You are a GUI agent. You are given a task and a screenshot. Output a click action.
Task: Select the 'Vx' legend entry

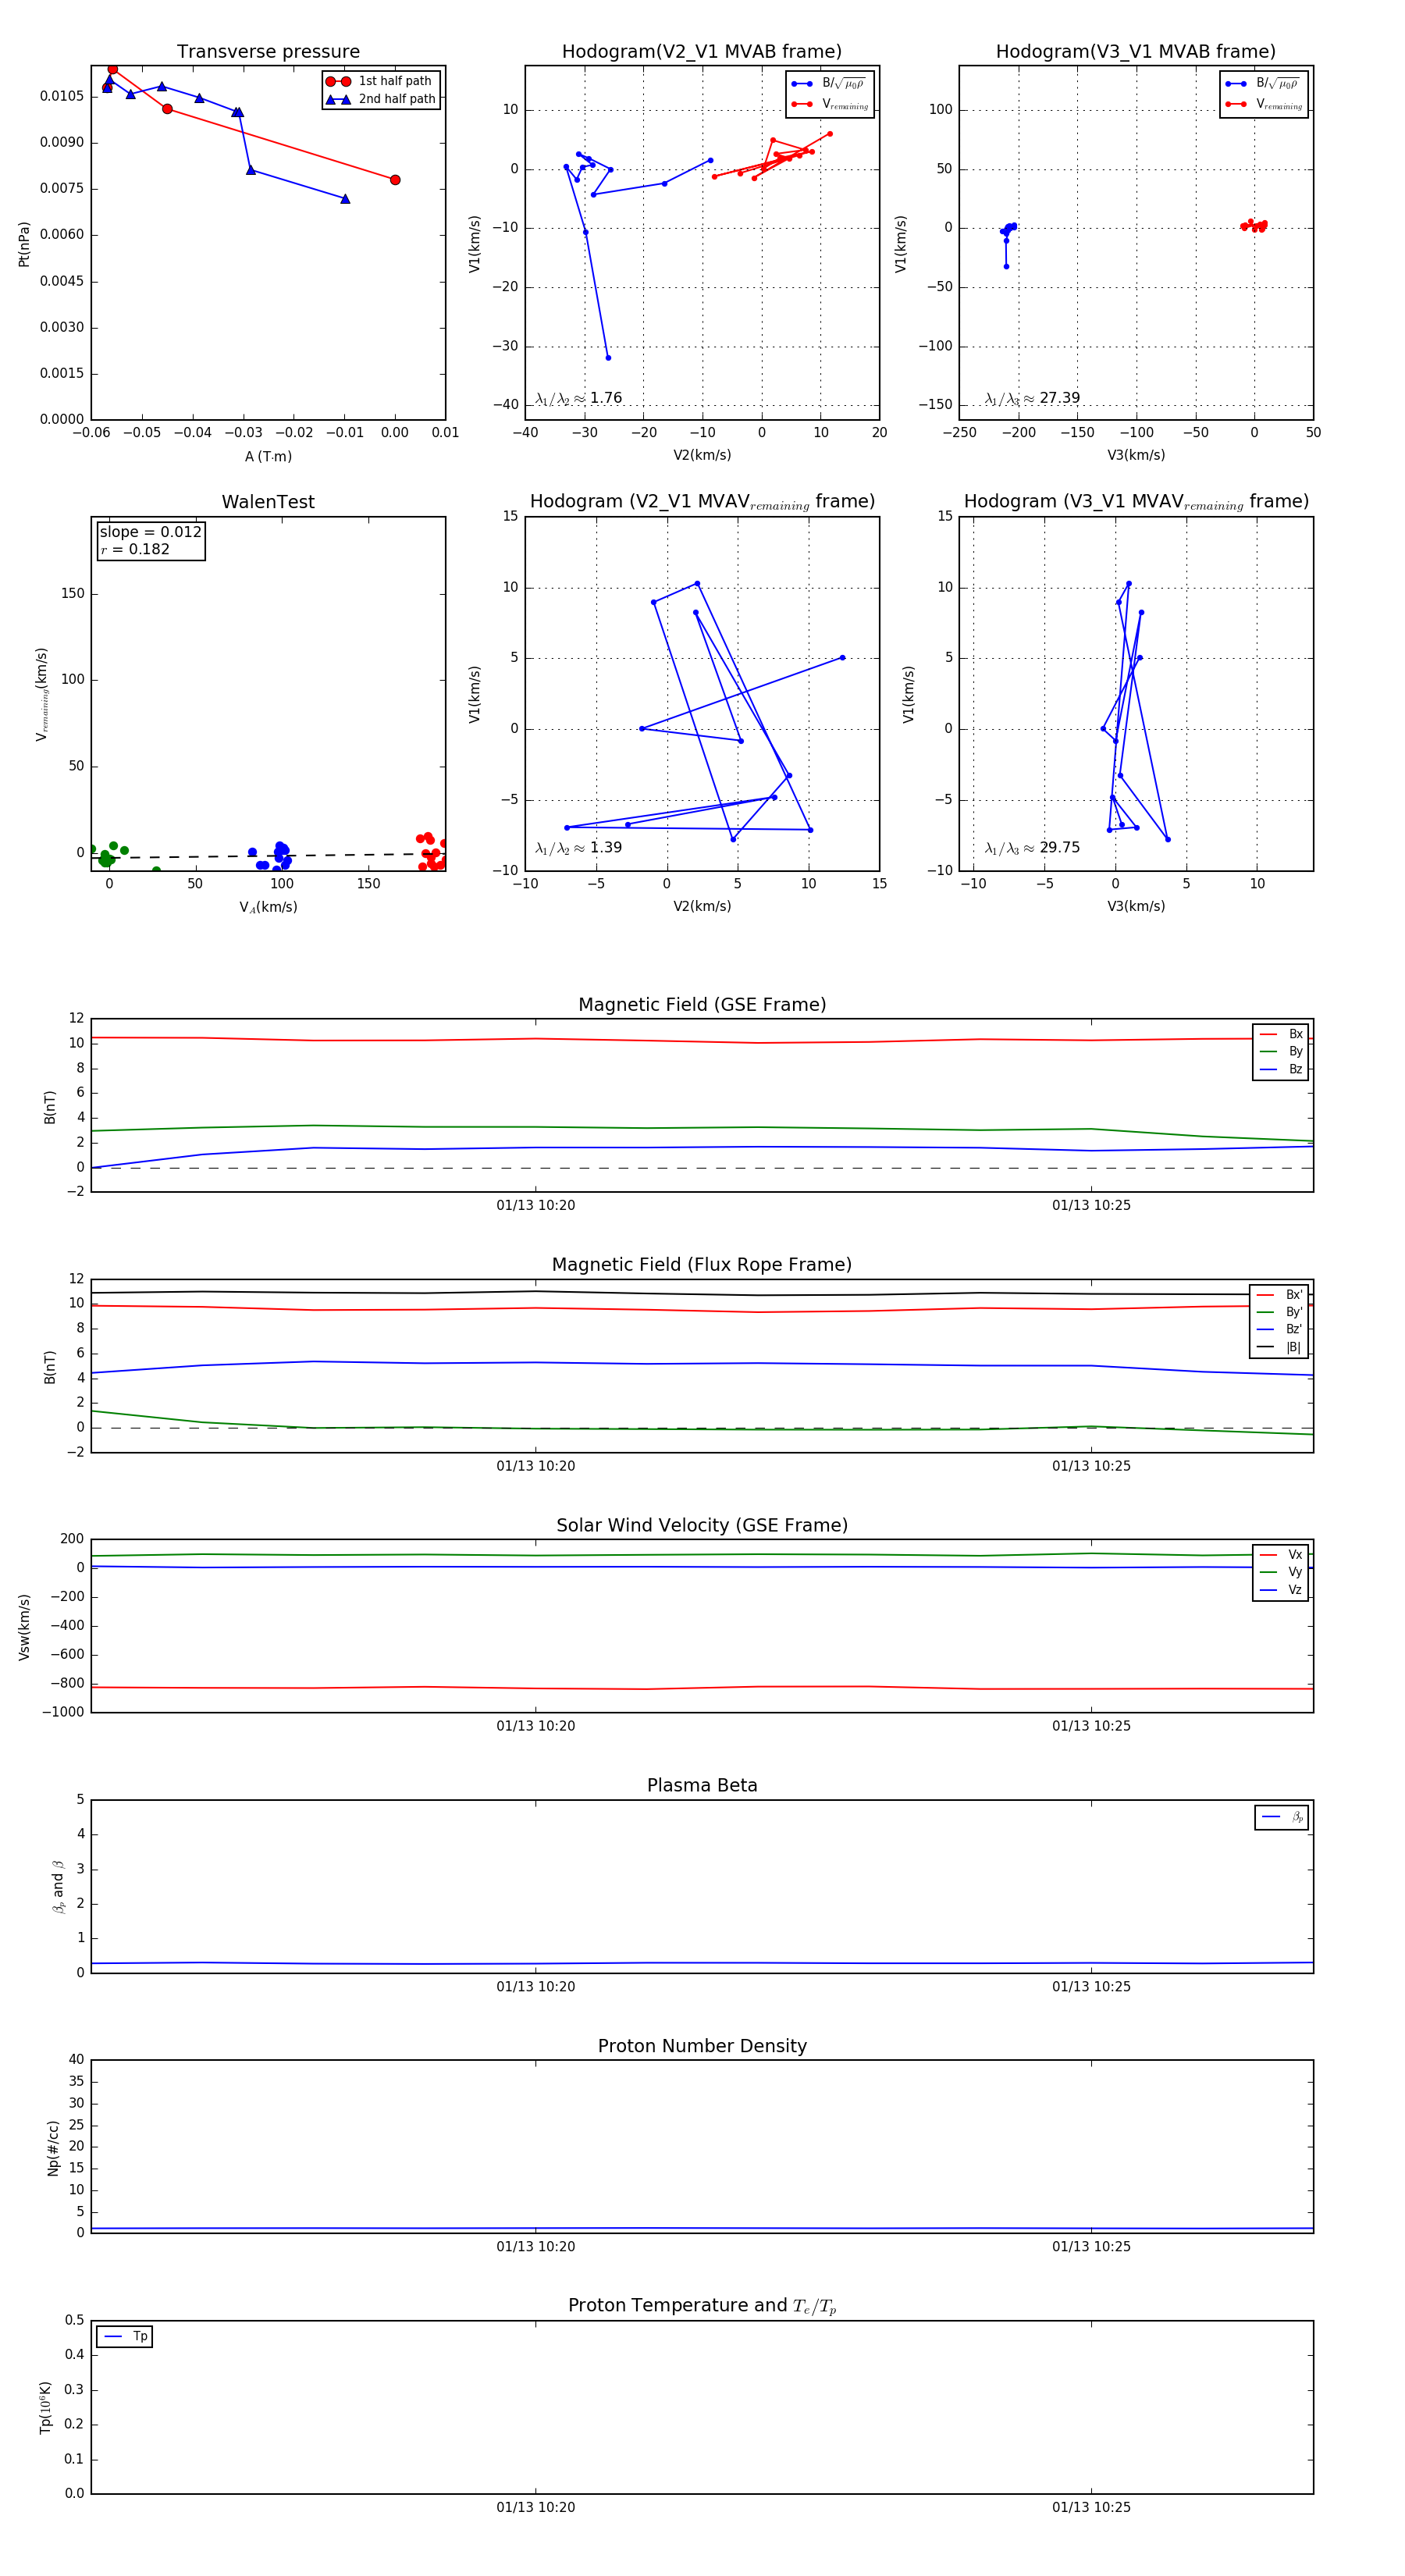(1281, 1555)
